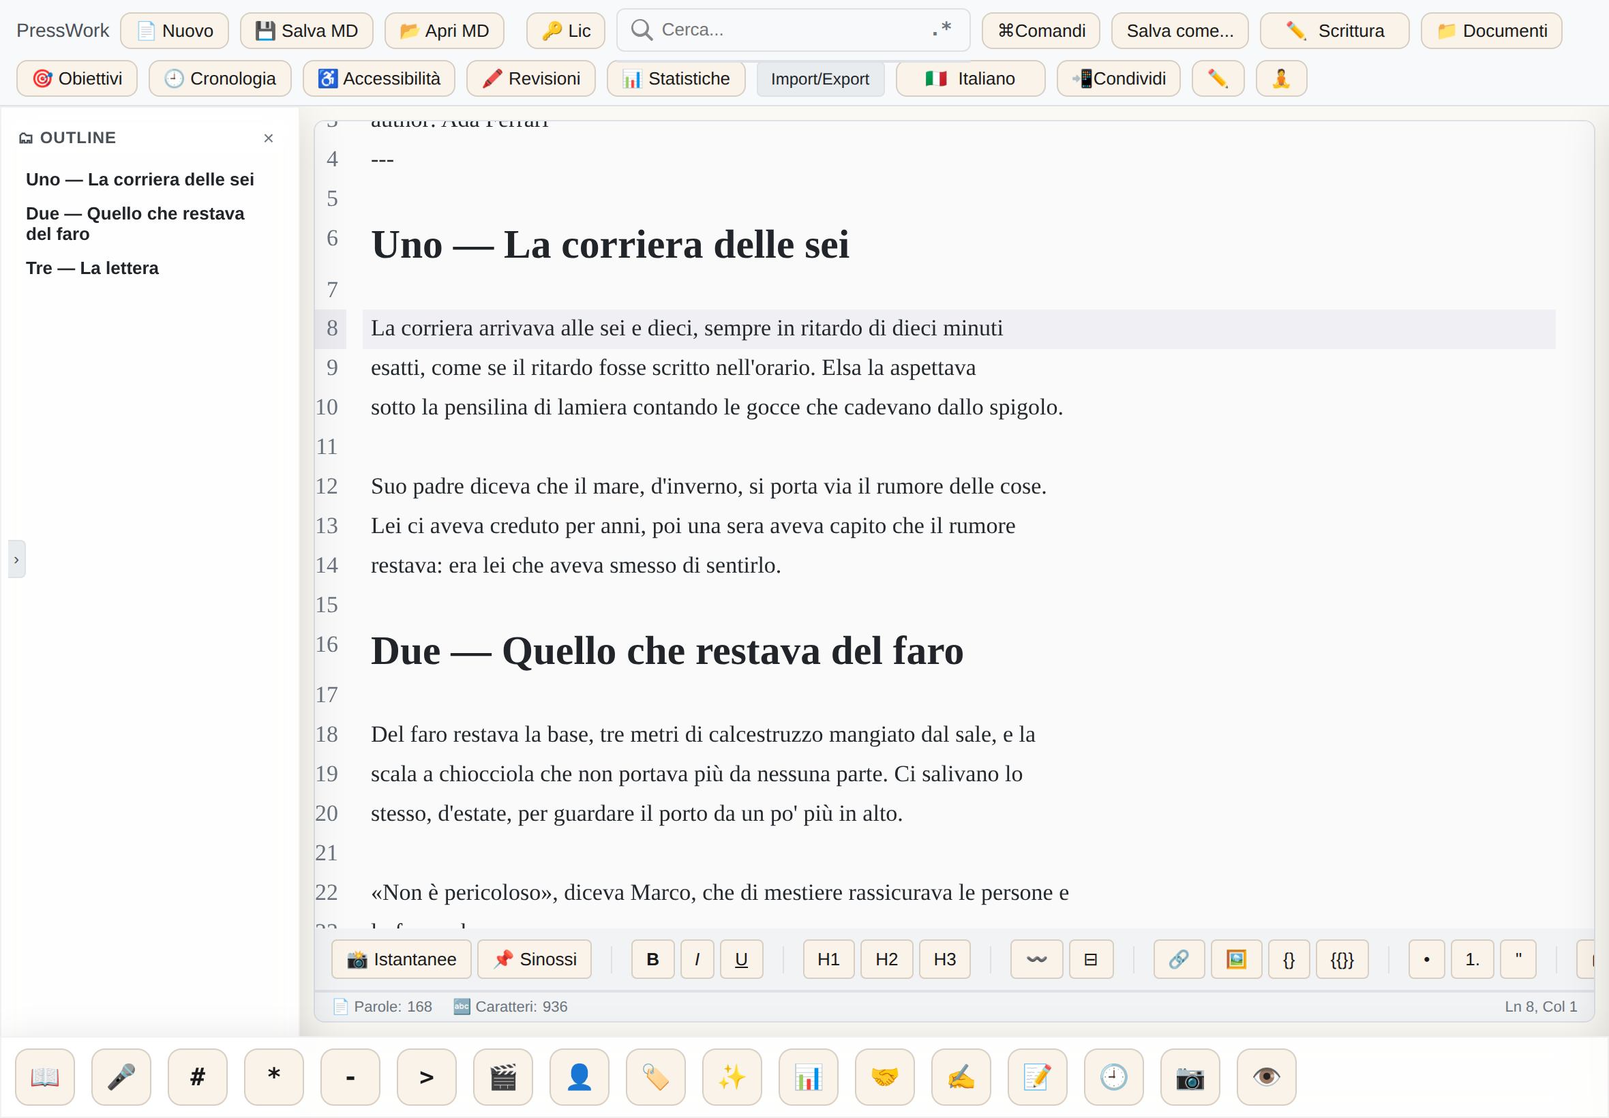Viewport: 1609px width, 1118px height.
Task: Open the Comandi command palette
Action: (x=1042, y=31)
